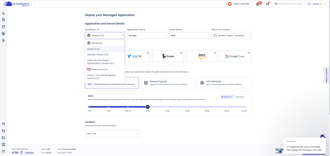Click the General Purpose grid icon
The width and height of the screenshot is (330, 156).
click(x=146, y=83)
